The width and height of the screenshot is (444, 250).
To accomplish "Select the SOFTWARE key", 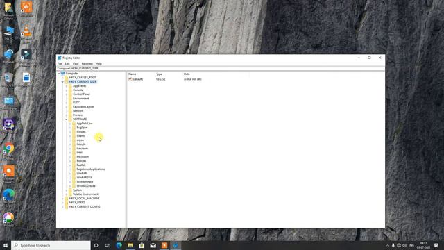I will point(80,119).
